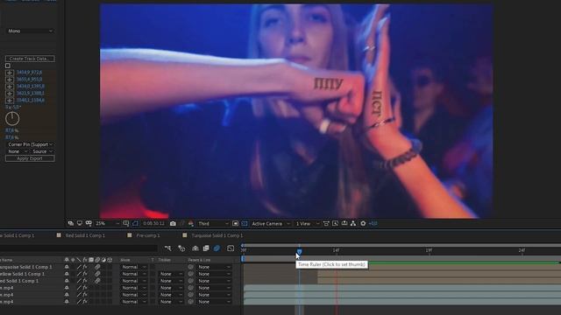Select the Yellow Solid 1 Comp 1 layer

(23, 274)
